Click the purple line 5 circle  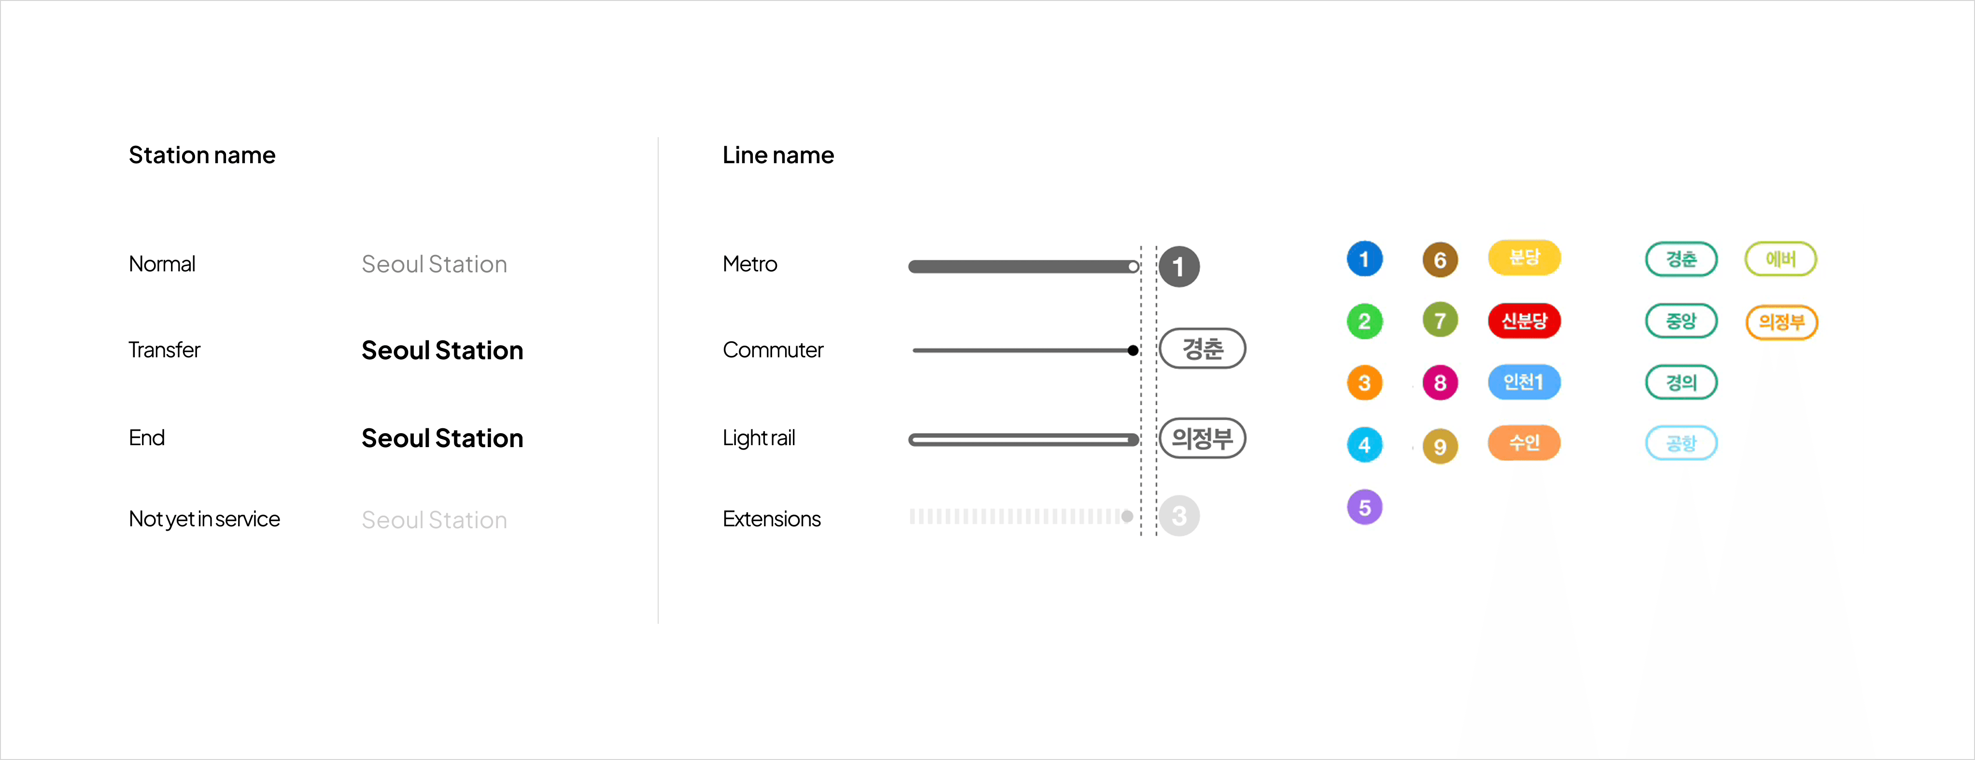[1364, 507]
